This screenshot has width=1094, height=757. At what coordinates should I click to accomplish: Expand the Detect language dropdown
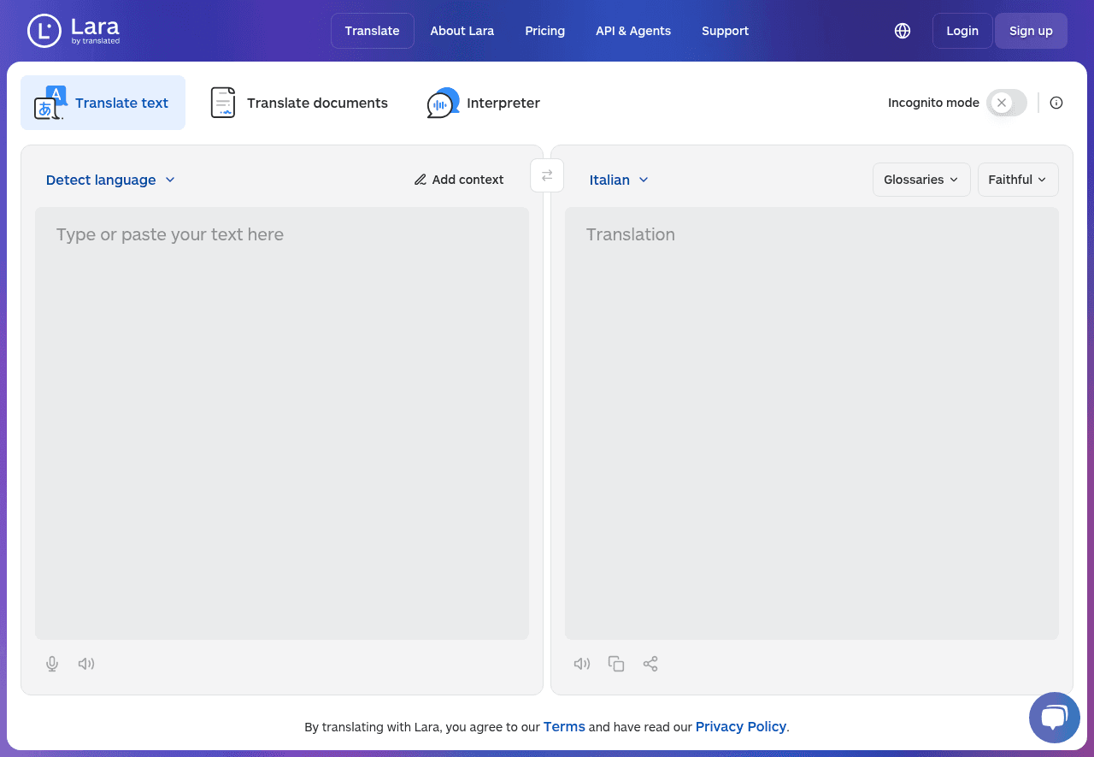(110, 180)
